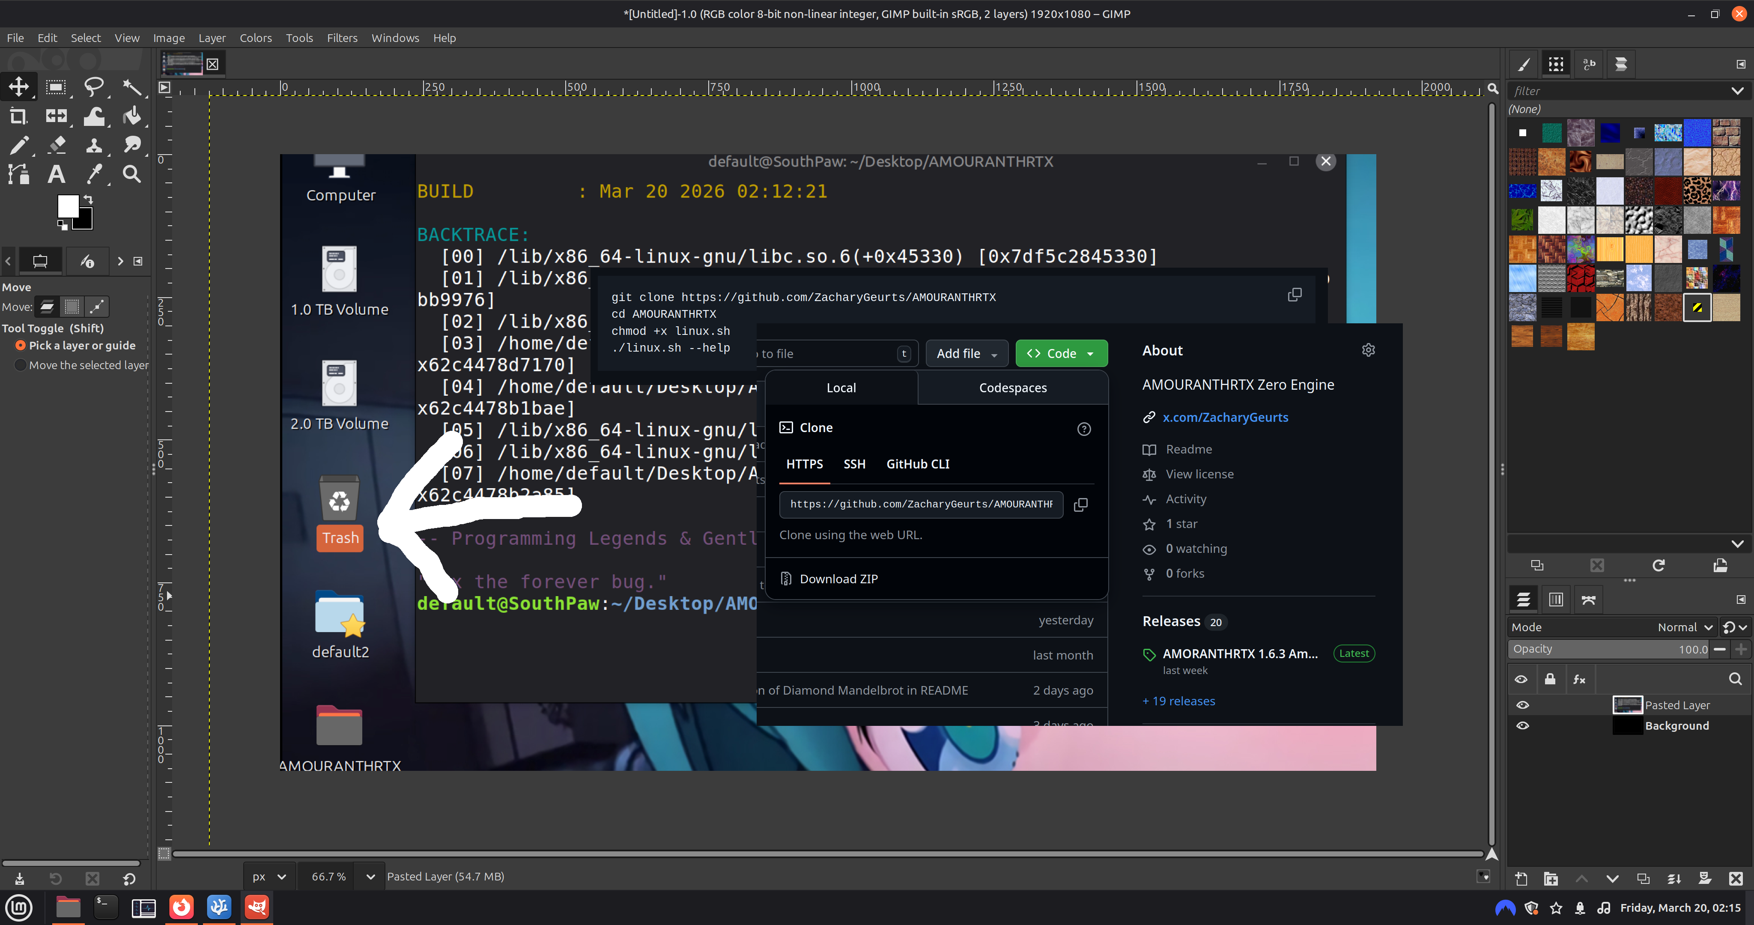Select the Warp Transform tool
The width and height of the screenshot is (1754, 925).
94,116
